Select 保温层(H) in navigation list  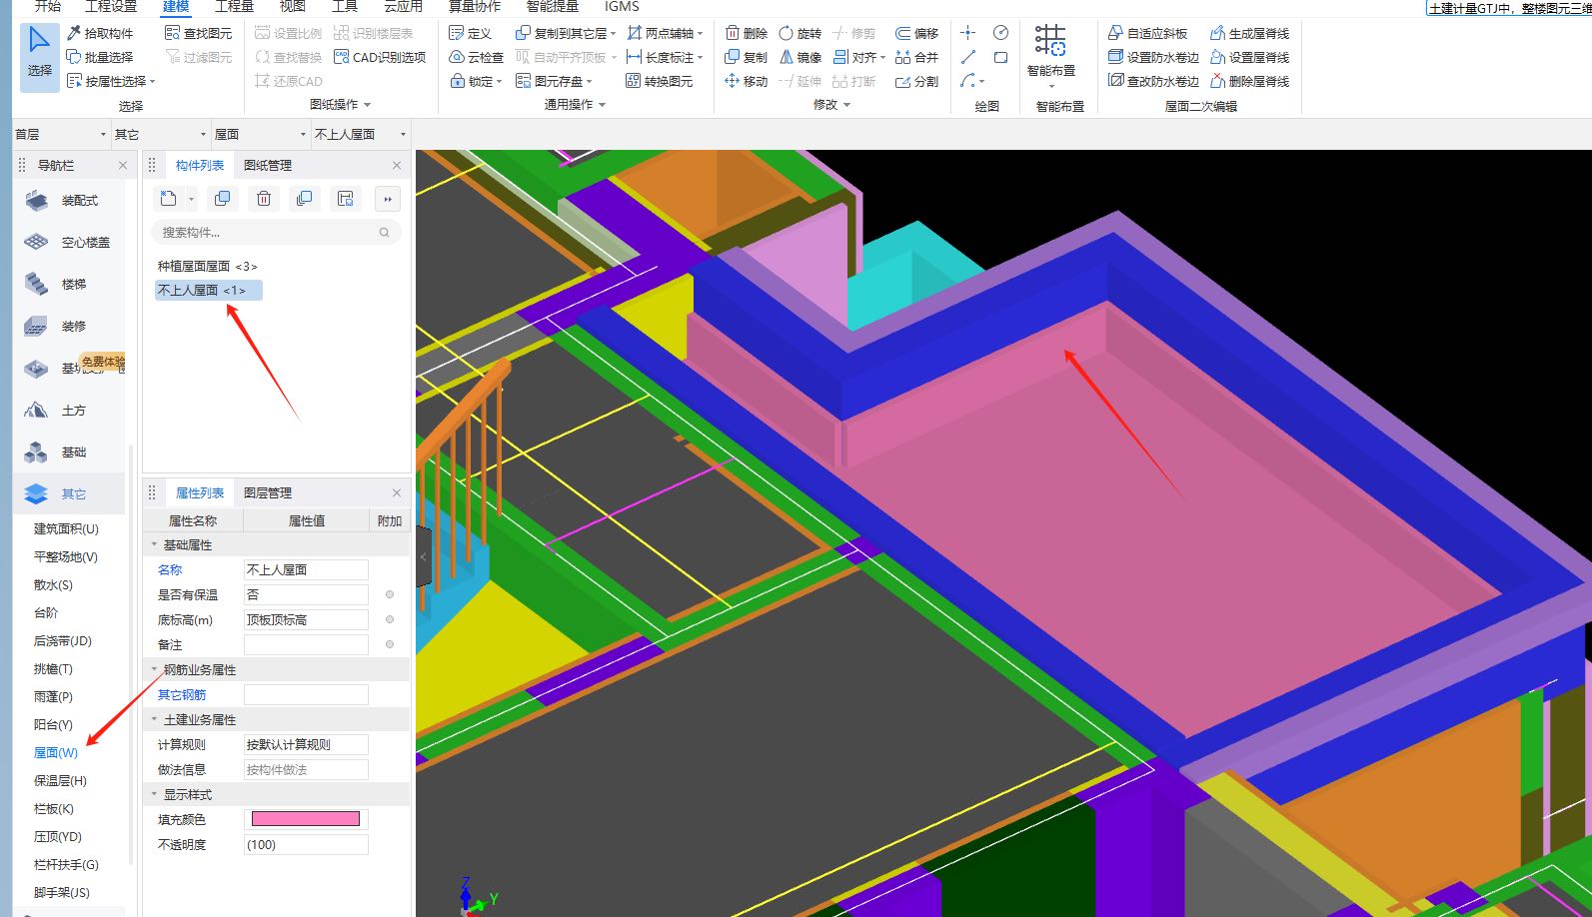[x=60, y=781]
